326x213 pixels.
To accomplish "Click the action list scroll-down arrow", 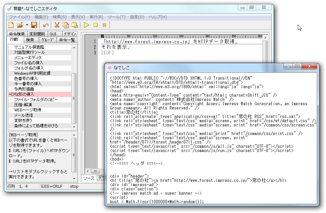I will click(74, 127).
